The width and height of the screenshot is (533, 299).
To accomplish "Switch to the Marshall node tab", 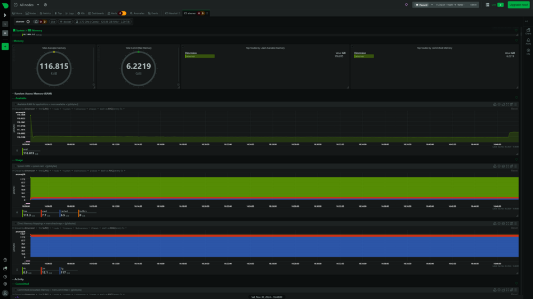I will [172, 13].
